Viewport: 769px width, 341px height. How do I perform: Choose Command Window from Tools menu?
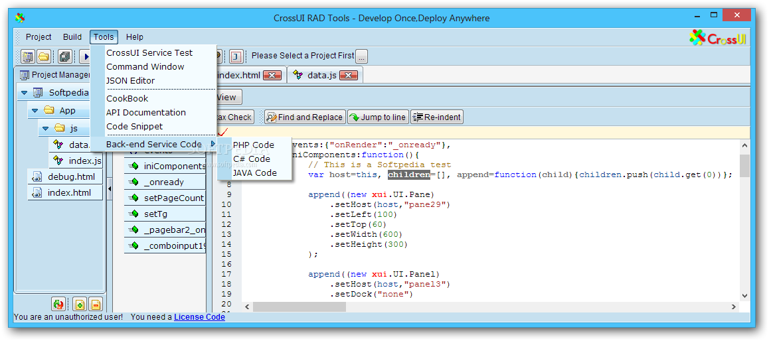[x=145, y=66]
